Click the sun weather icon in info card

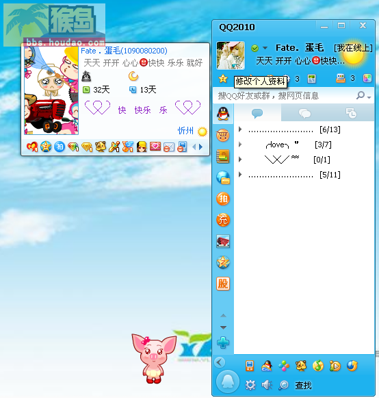point(202,132)
